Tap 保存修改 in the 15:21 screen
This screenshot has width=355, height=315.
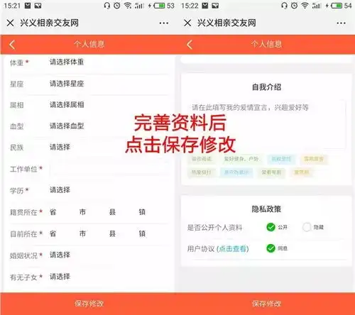click(x=89, y=304)
